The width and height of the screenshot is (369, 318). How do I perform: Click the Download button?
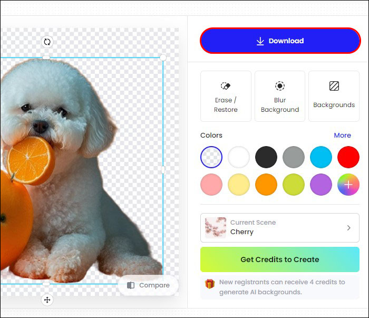(280, 41)
